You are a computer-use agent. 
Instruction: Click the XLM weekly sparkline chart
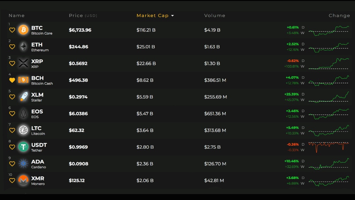329,97
